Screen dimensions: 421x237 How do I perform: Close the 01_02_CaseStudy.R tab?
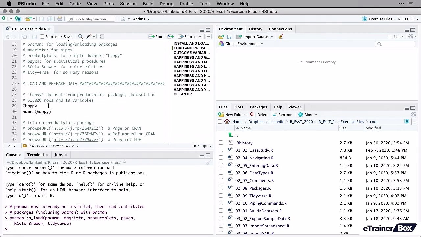[x=50, y=29]
